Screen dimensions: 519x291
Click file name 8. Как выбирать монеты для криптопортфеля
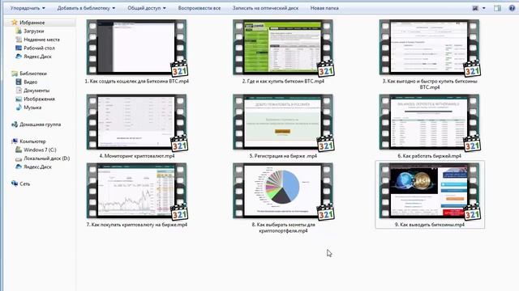283,228
